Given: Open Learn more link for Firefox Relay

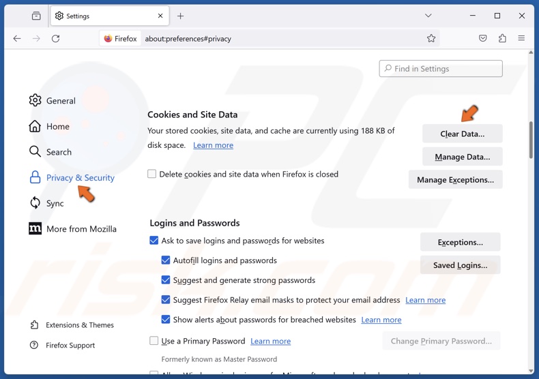Looking at the screenshot, I should 425,300.
